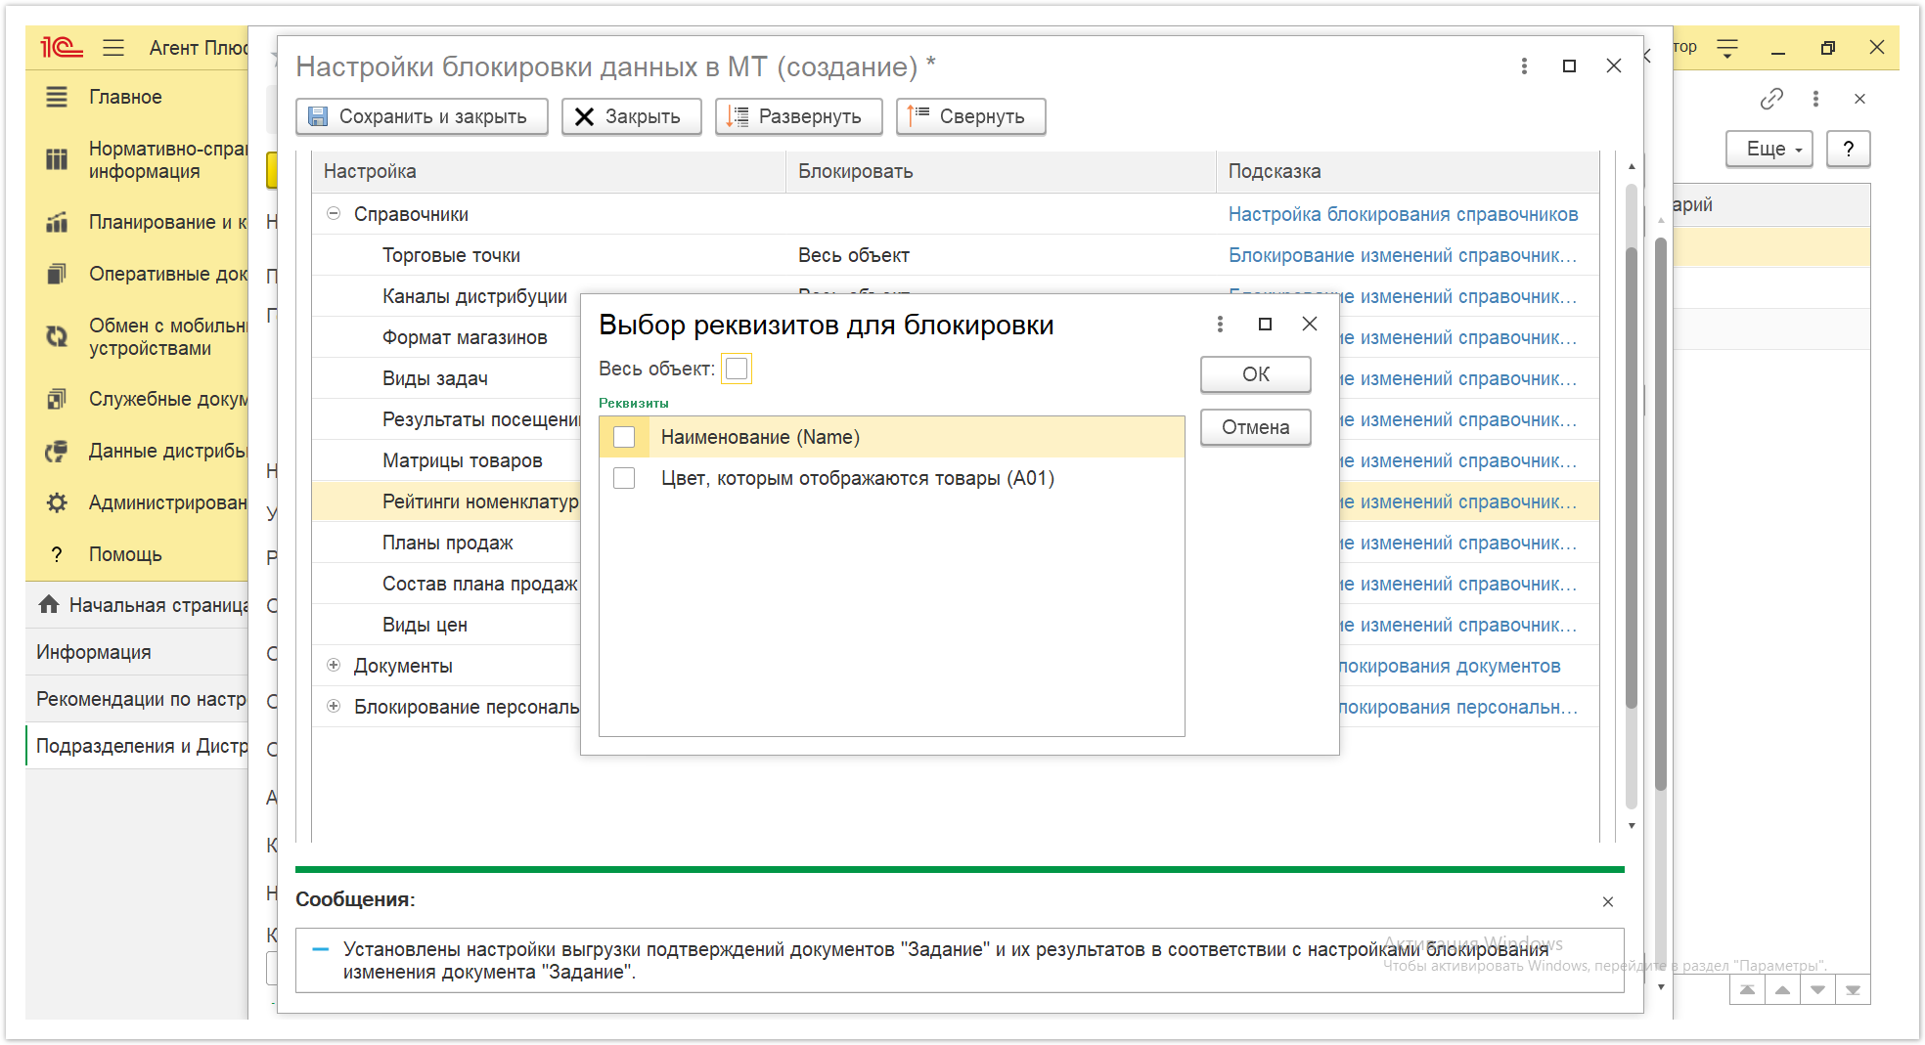Viewport: 1925px width, 1045px height.
Task: Expand the Документы tree group
Action: pyautogui.click(x=334, y=665)
